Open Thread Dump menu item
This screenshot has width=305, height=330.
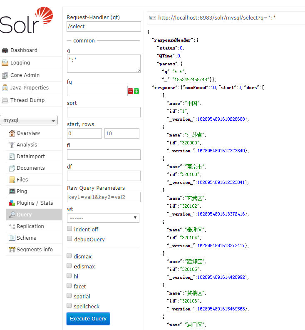pyautogui.click(x=27, y=100)
